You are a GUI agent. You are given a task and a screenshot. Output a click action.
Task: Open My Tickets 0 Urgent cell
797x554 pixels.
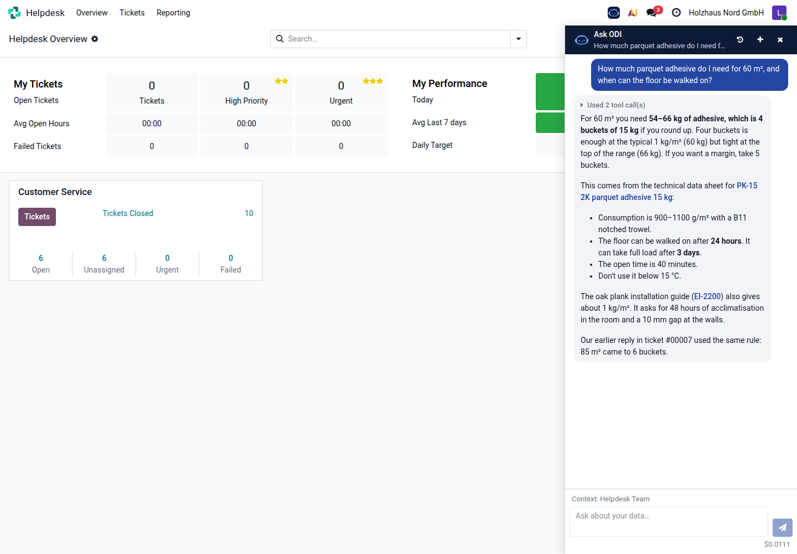341,92
